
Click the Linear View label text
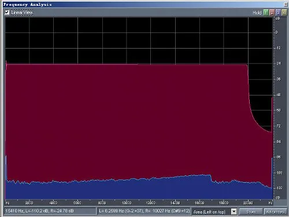(22, 12)
